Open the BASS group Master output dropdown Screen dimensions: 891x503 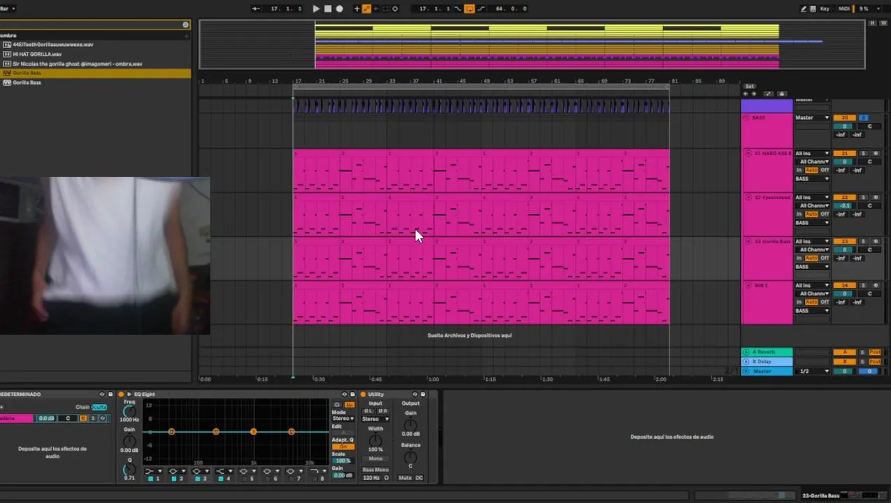coord(812,117)
